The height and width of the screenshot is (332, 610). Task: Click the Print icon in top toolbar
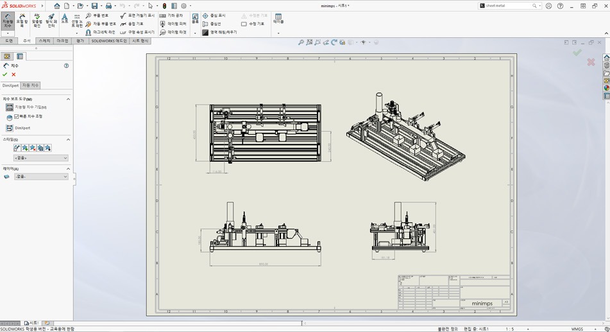(x=108, y=6)
